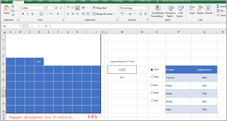Switch to the Power Pivot tab
This screenshot has width=227, height=121.
point(145,1)
